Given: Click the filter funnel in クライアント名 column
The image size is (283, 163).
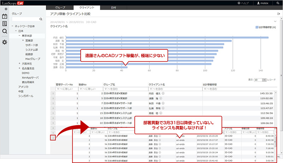Looking at the screenshot, I should tap(151, 89).
